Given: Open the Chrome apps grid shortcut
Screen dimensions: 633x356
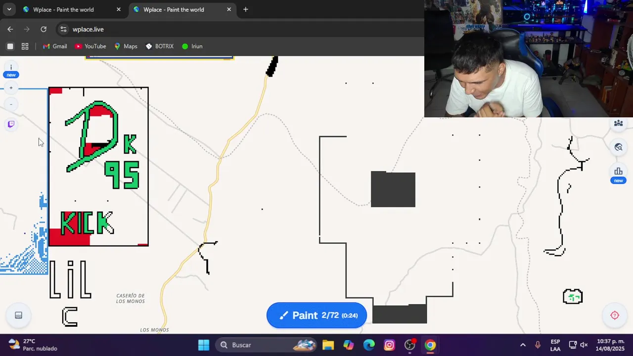Looking at the screenshot, I should [25, 46].
